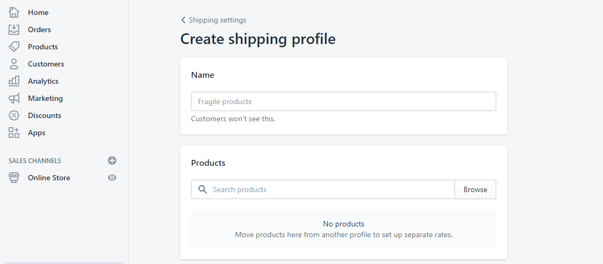Click the Apps grid icon
The height and width of the screenshot is (264, 603).
coord(14,133)
